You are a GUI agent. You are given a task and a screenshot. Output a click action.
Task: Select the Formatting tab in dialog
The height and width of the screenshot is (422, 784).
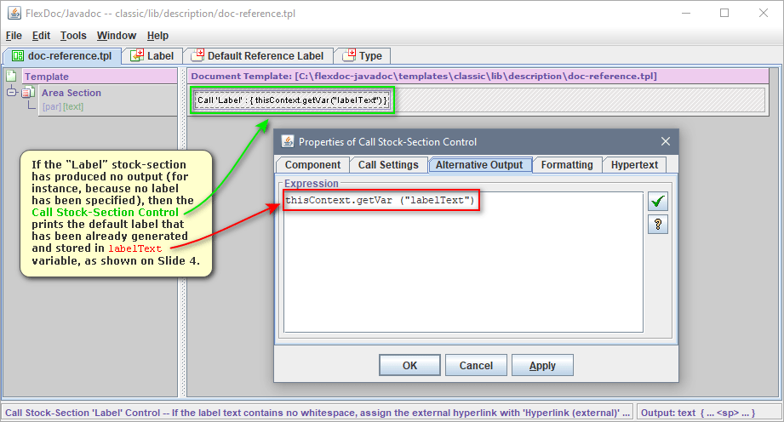(x=567, y=165)
